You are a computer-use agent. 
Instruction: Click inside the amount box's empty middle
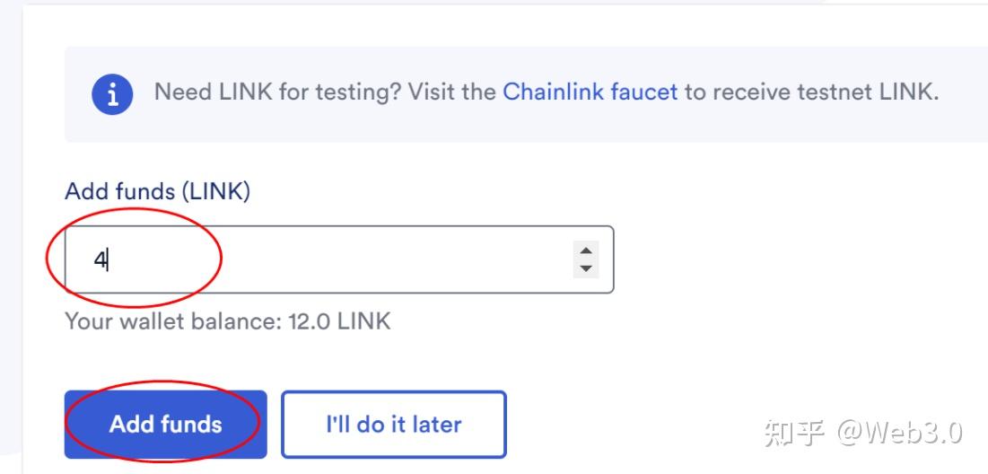tap(340, 259)
